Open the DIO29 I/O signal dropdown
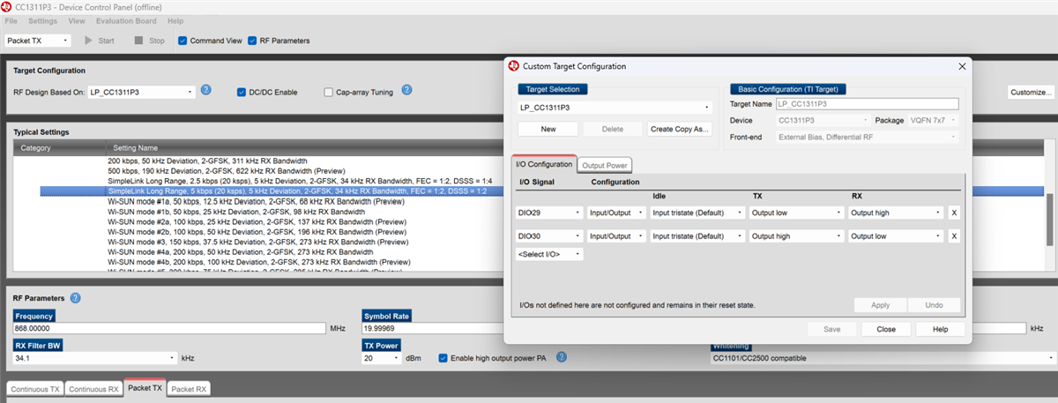The height and width of the screenshot is (403, 1058). click(x=550, y=213)
